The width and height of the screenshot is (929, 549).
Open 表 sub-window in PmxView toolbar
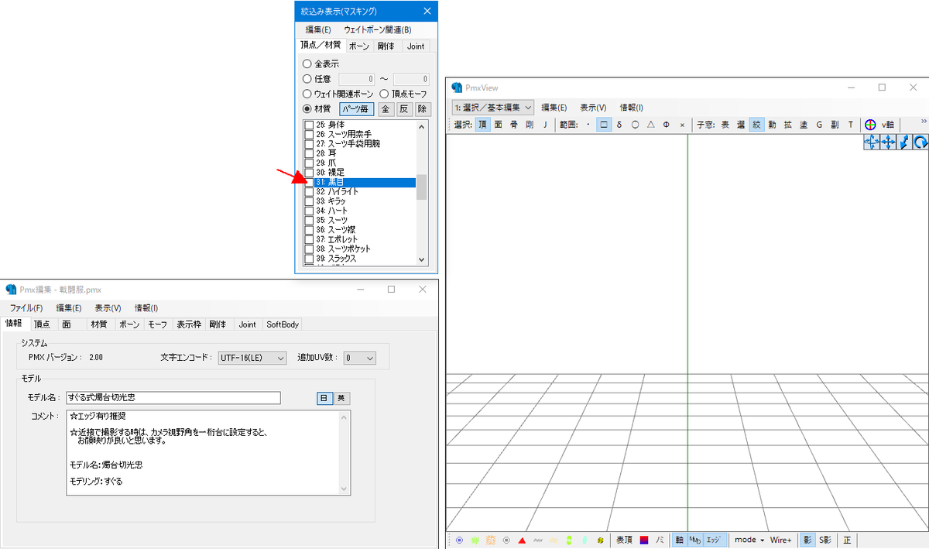(725, 124)
